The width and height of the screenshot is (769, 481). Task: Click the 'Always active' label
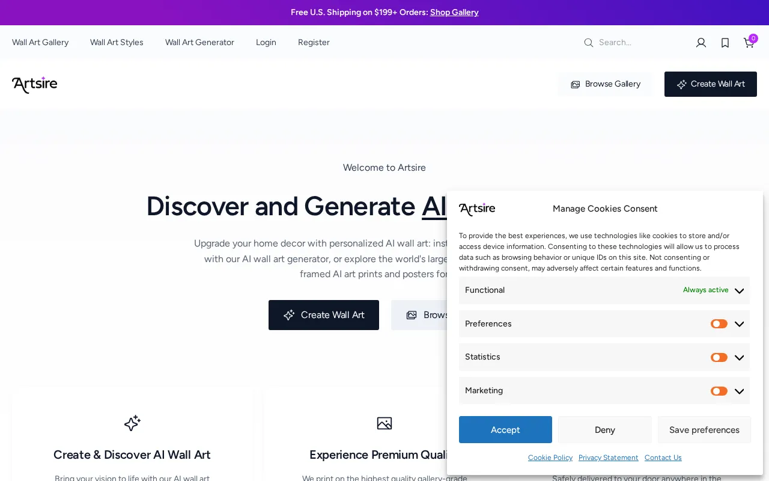coord(706,290)
